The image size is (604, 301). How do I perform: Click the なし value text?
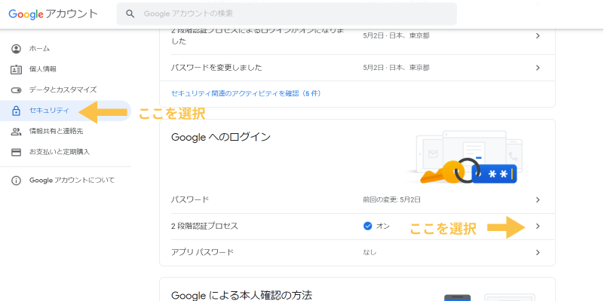(369, 253)
